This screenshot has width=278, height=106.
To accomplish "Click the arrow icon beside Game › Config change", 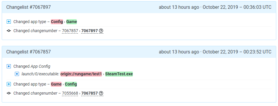I will 9,84.
